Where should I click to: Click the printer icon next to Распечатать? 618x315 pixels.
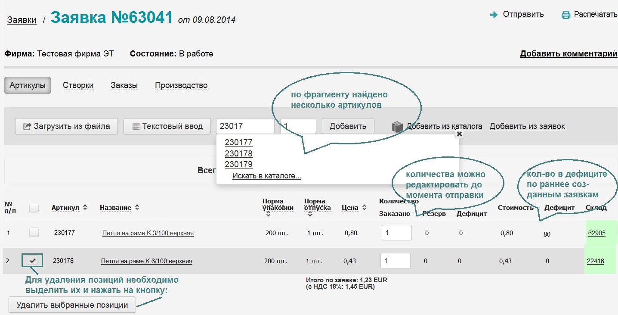click(565, 15)
